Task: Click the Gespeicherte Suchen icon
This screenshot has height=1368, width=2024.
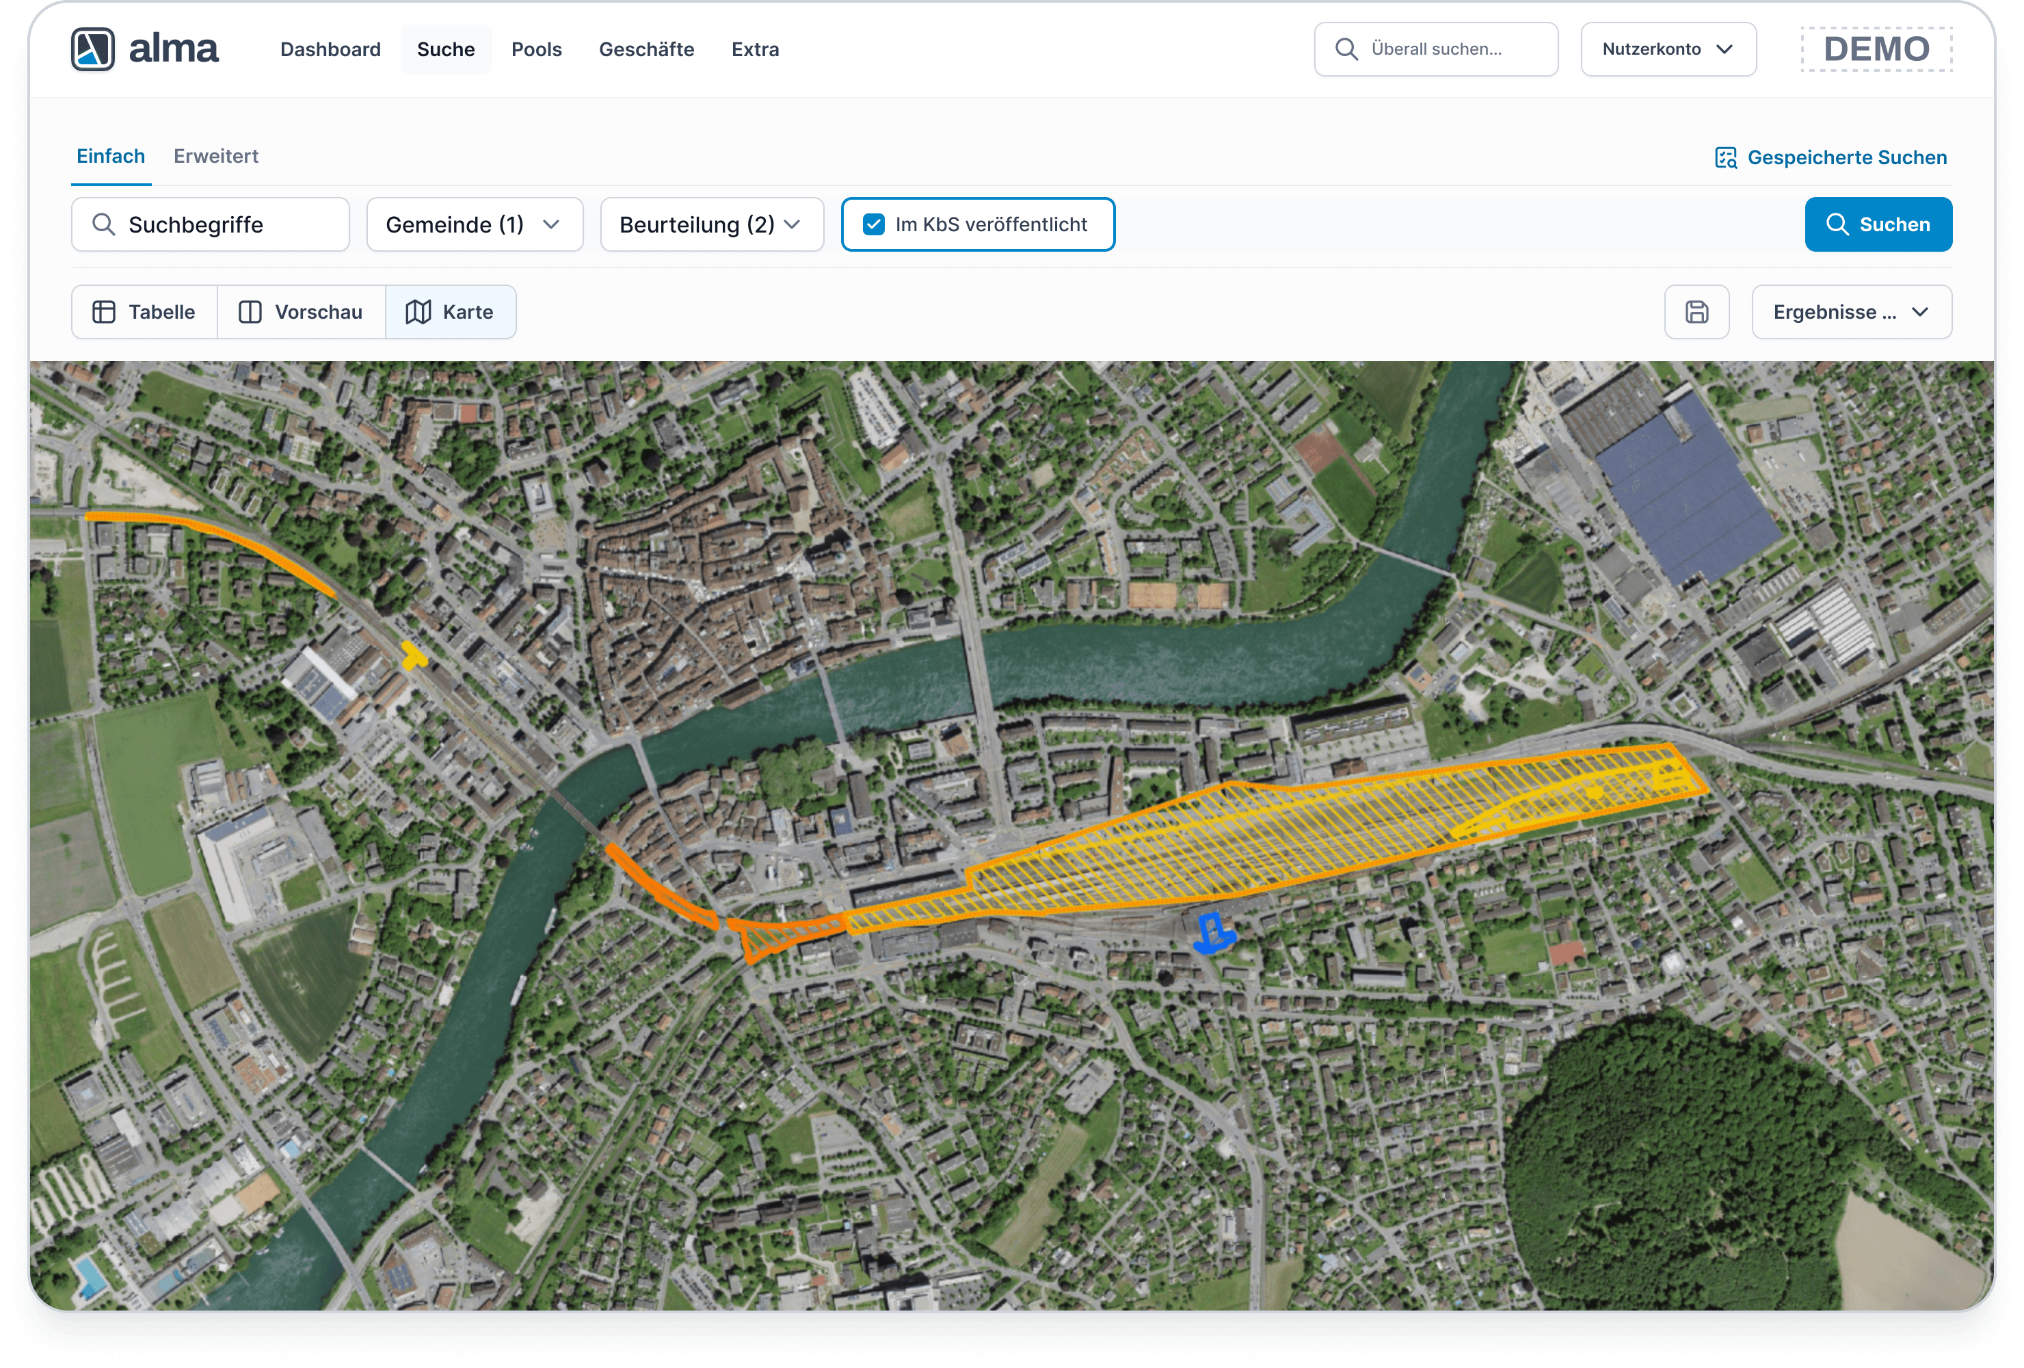Action: coord(1725,158)
